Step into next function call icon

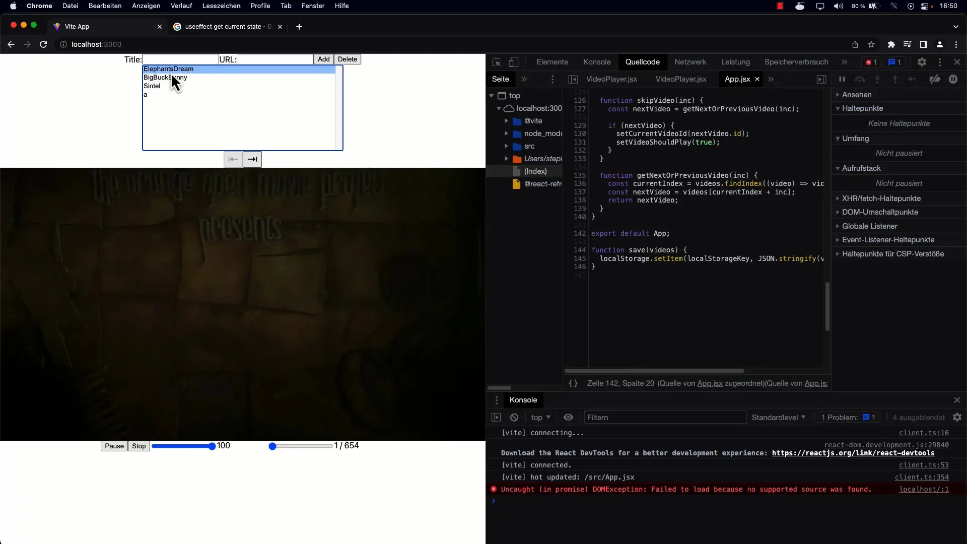tap(877, 79)
